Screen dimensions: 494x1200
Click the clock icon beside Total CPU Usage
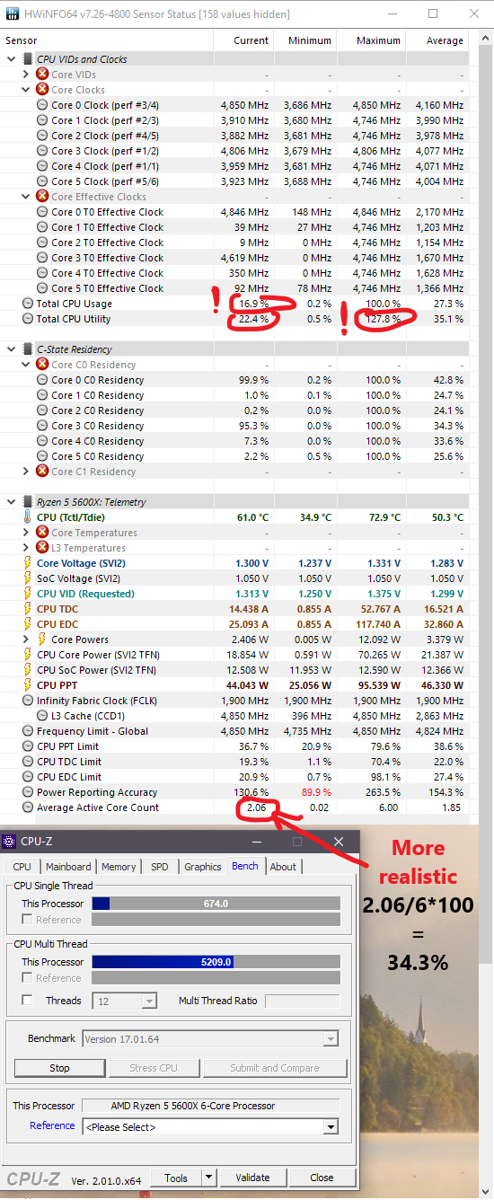(x=28, y=304)
